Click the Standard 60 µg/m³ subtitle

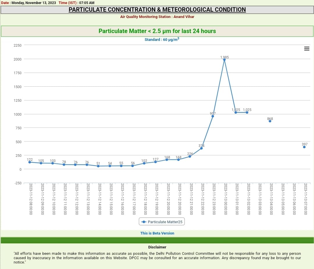(x=162, y=39)
